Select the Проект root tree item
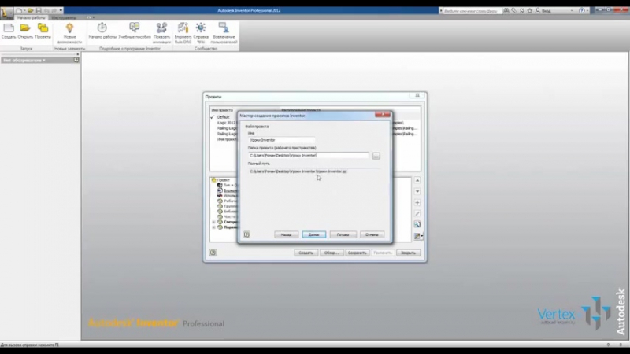 pos(224,180)
